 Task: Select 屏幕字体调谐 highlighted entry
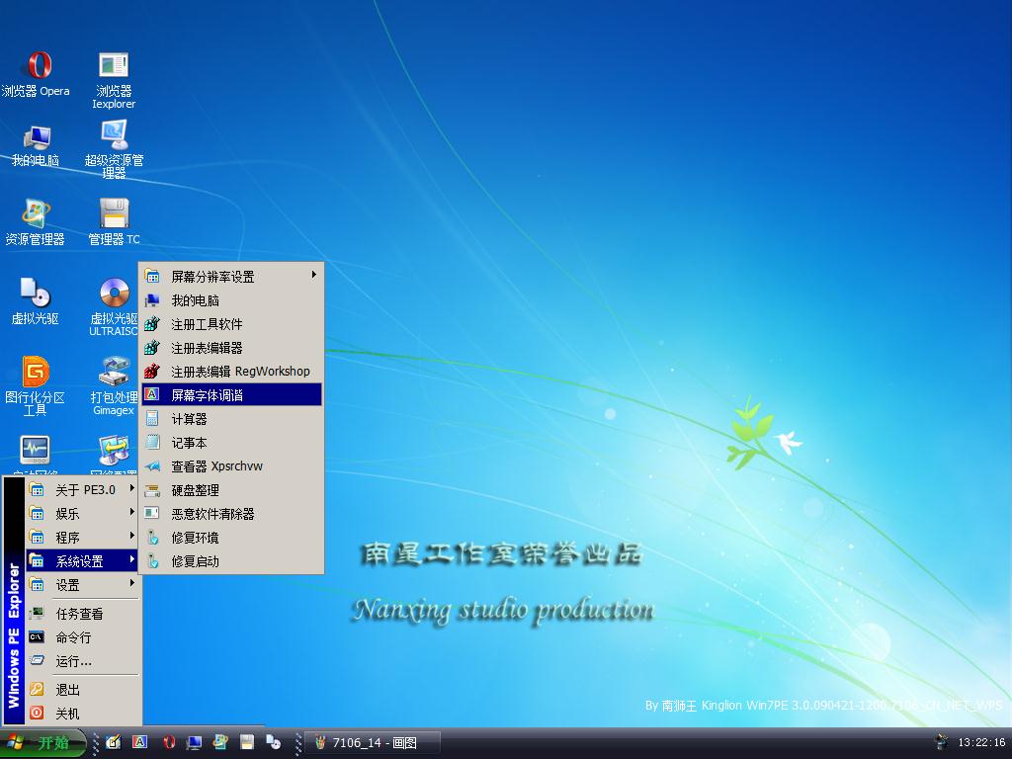[231, 395]
